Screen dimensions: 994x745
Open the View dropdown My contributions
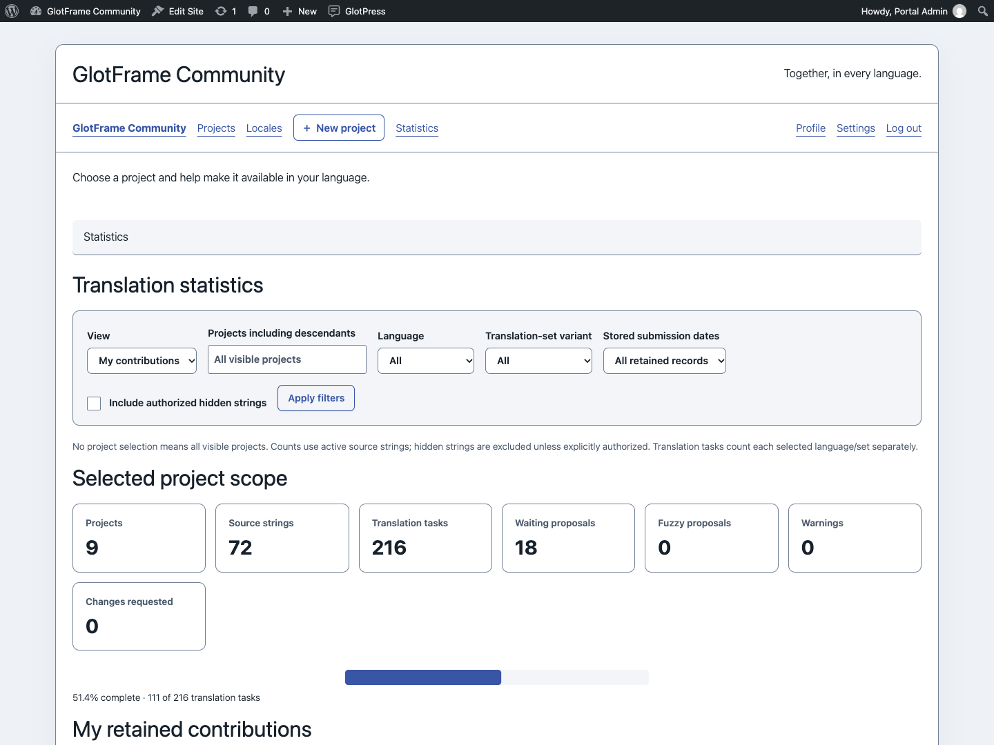coord(142,361)
